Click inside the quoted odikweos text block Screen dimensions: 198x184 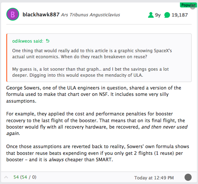point(92,63)
